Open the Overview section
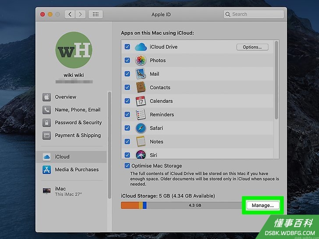The image size is (319, 239). [71, 97]
